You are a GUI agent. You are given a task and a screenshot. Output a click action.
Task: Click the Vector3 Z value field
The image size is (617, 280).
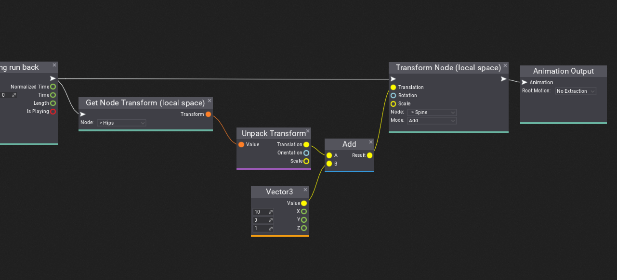263,228
